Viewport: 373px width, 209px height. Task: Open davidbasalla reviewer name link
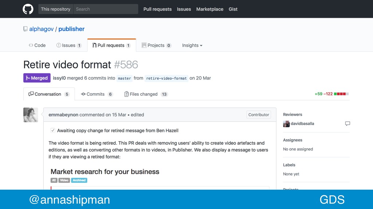pos(302,123)
